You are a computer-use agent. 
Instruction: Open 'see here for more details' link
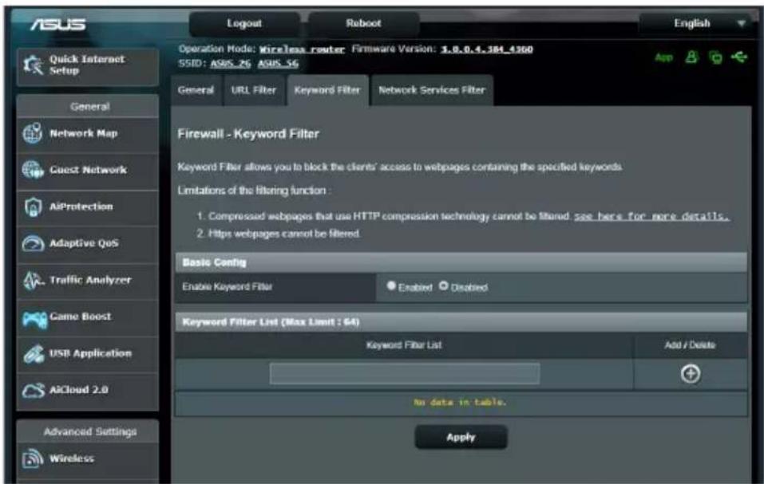pyautogui.click(x=651, y=216)
